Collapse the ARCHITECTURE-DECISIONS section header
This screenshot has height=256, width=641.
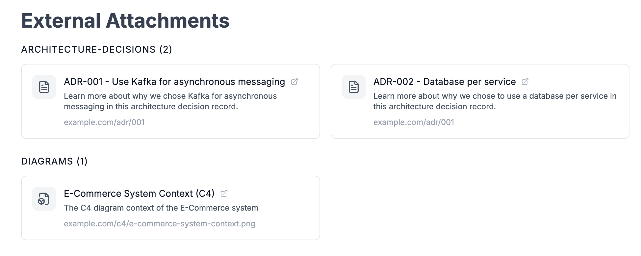pos(96,49)
